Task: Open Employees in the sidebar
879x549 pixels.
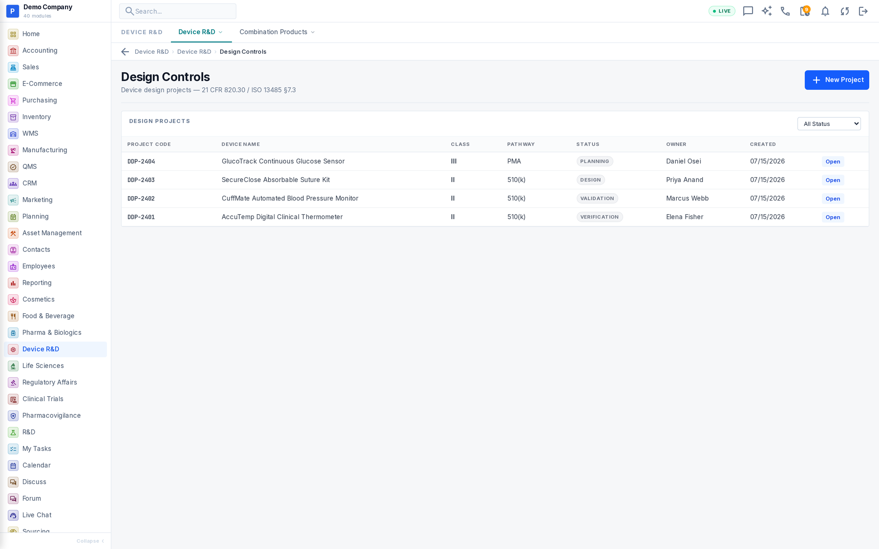Action: (x=55, y=266)
